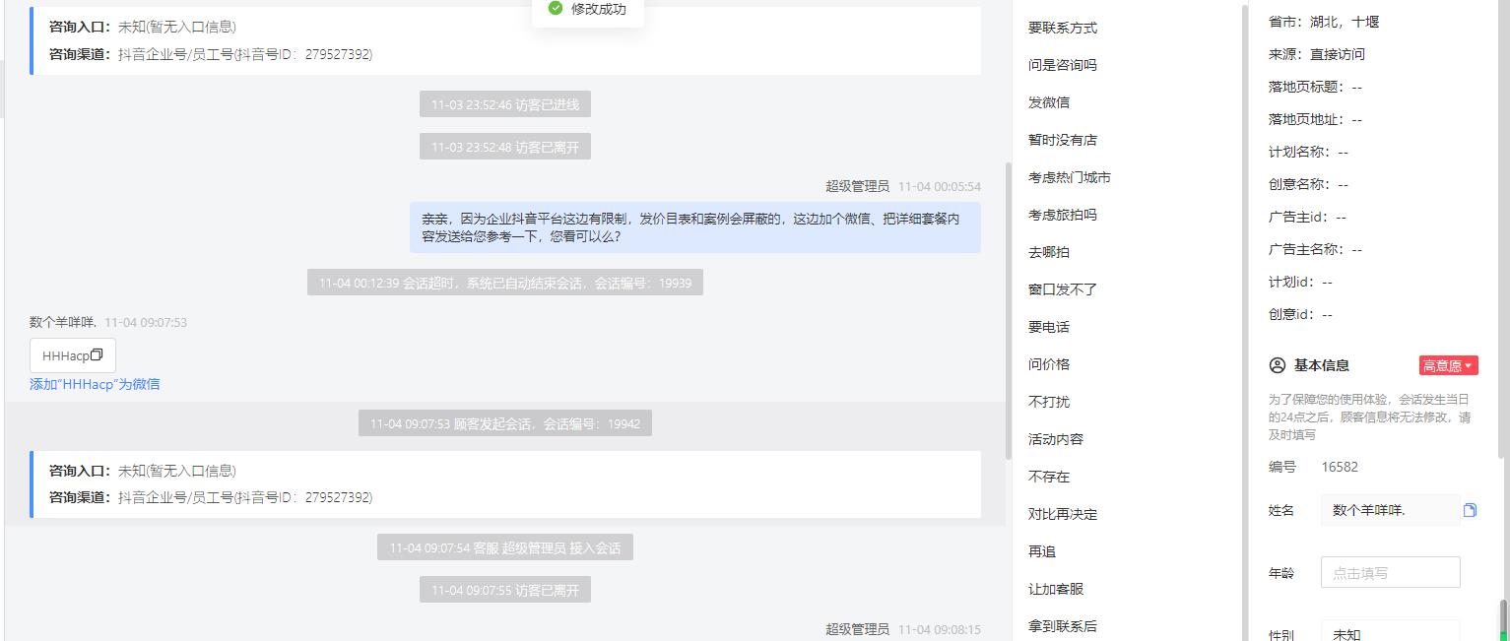This screenshot has width=1510, height=641.
Task: Add "HHHacp" as WeChat link
Action: [x=95, y=385]
